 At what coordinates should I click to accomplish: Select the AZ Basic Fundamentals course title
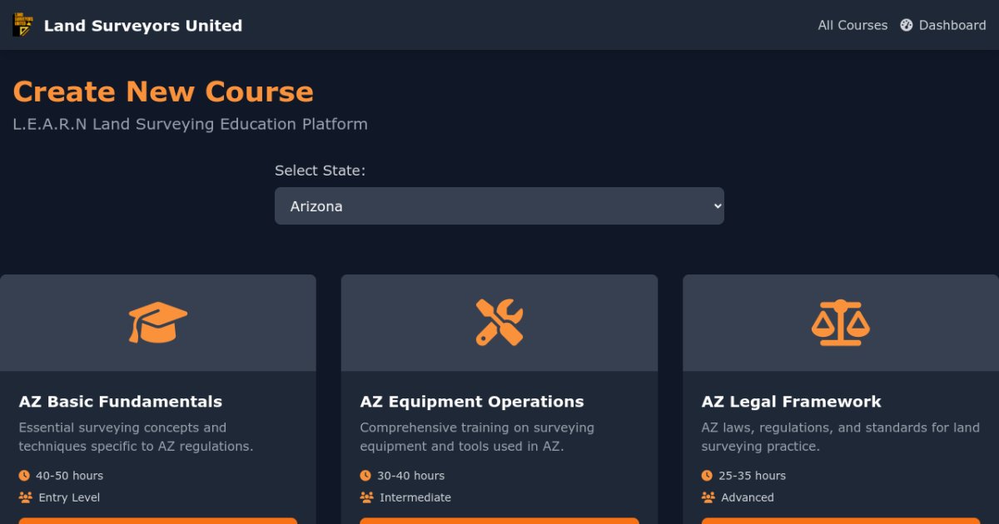(x=121, y=402)
